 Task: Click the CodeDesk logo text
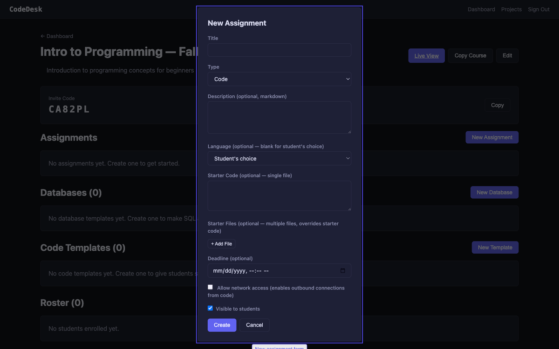[26, 9]
